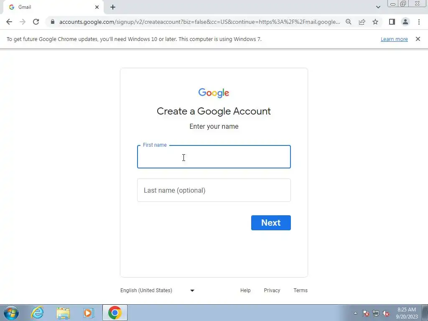Image resolution: width=428 pixels, height=321 pixels.
Task: Open Windows Explorer from the taskbar
Action: click(63, 313)
